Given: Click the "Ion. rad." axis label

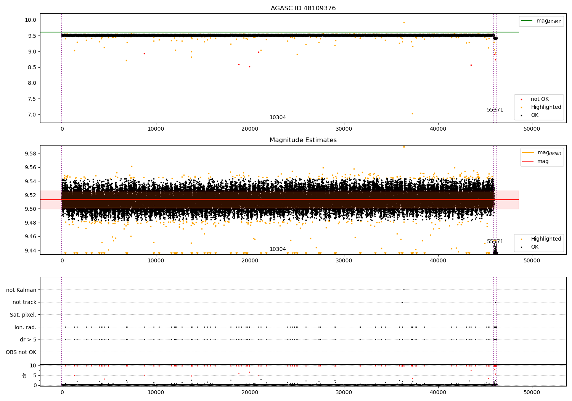Looking at the screenshot, I should coord(26,327).
